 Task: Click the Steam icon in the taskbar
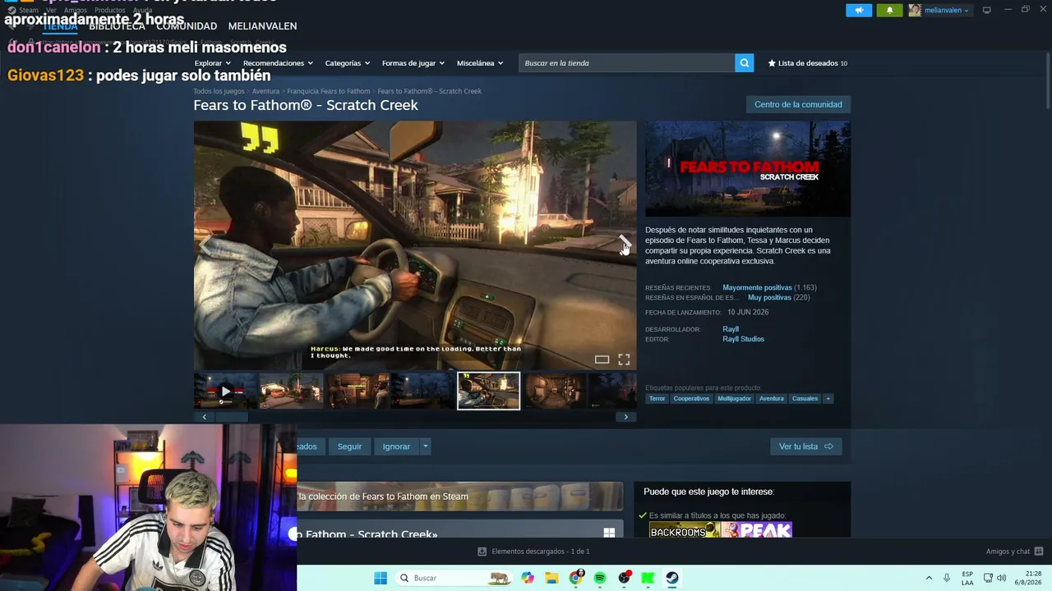[x=671, y=578]
